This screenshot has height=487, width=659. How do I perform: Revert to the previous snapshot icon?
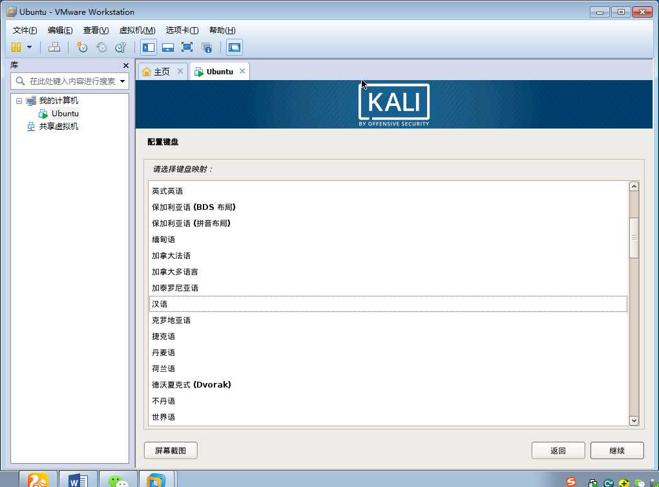[x=101, y=47]
